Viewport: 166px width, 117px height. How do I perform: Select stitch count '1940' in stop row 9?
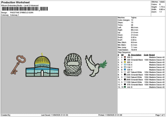point(128,77)
